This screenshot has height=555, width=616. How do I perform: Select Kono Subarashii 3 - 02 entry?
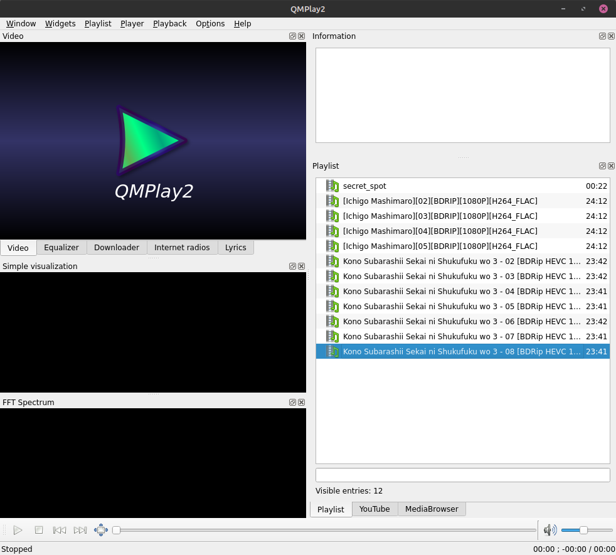pos(462,262)
